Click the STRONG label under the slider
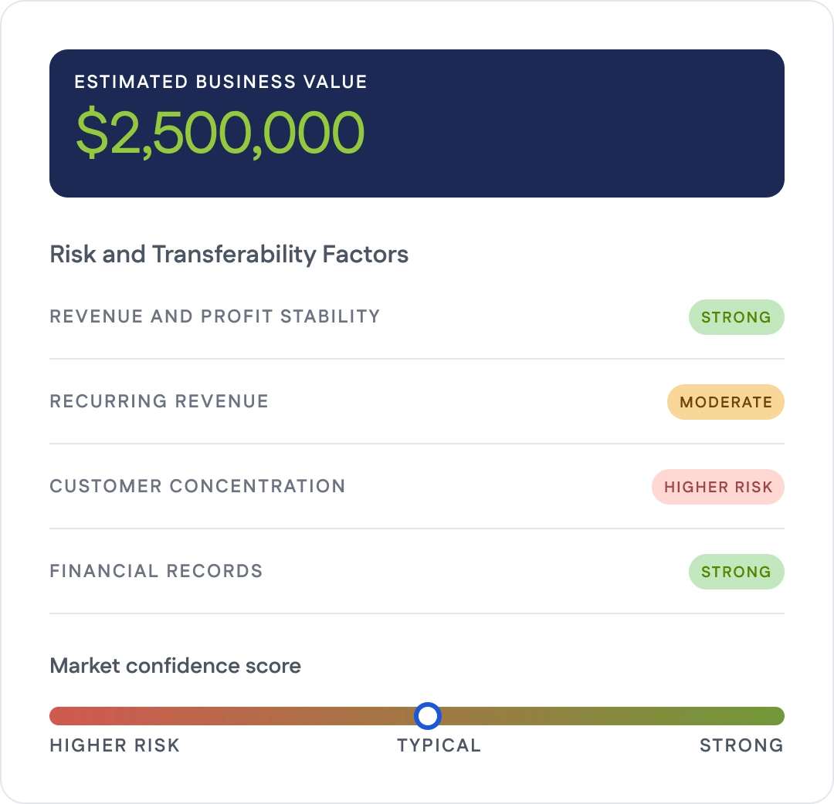This screenshot has height=804, width=834. [x=741, y=745]
